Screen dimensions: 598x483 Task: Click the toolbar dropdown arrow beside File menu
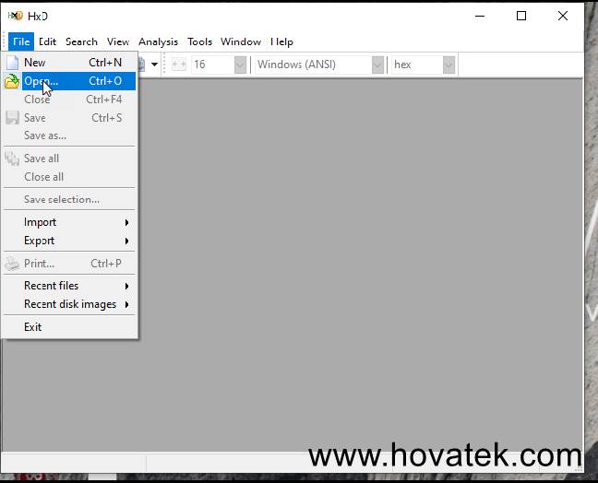coord(154,65)
